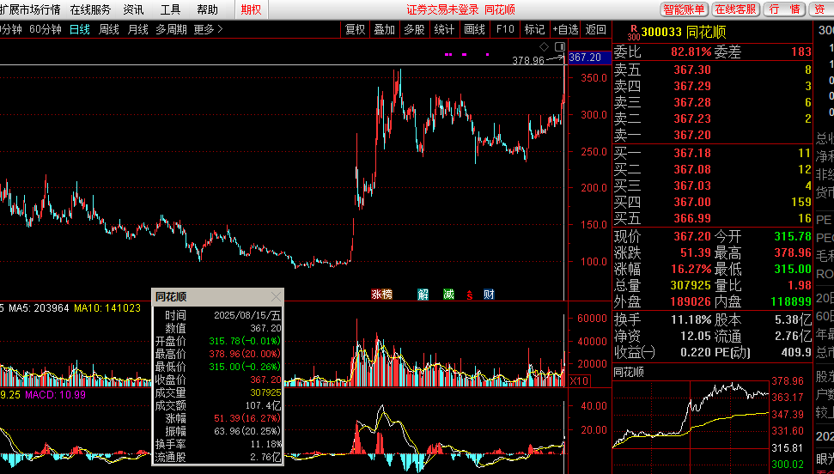Click the 买一 367.18 order row
The height and width of the screenshot is (474, 834).
[x=713, y=153]
